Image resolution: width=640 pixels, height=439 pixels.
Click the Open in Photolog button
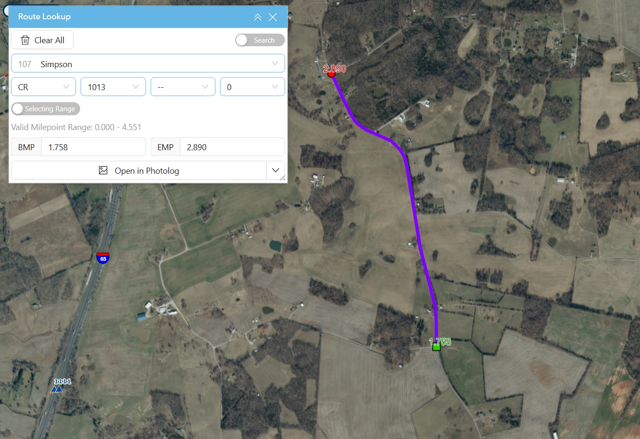pyautogui.click(x=139, y=170)
